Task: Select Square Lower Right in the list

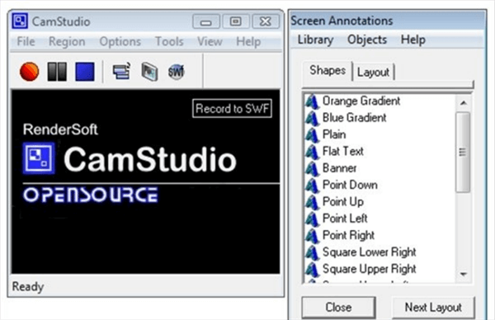Action: point(369,252)
